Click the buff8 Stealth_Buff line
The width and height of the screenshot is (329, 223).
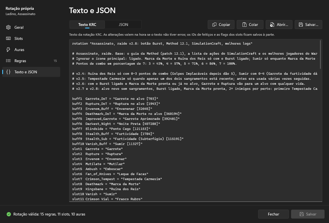113,134
